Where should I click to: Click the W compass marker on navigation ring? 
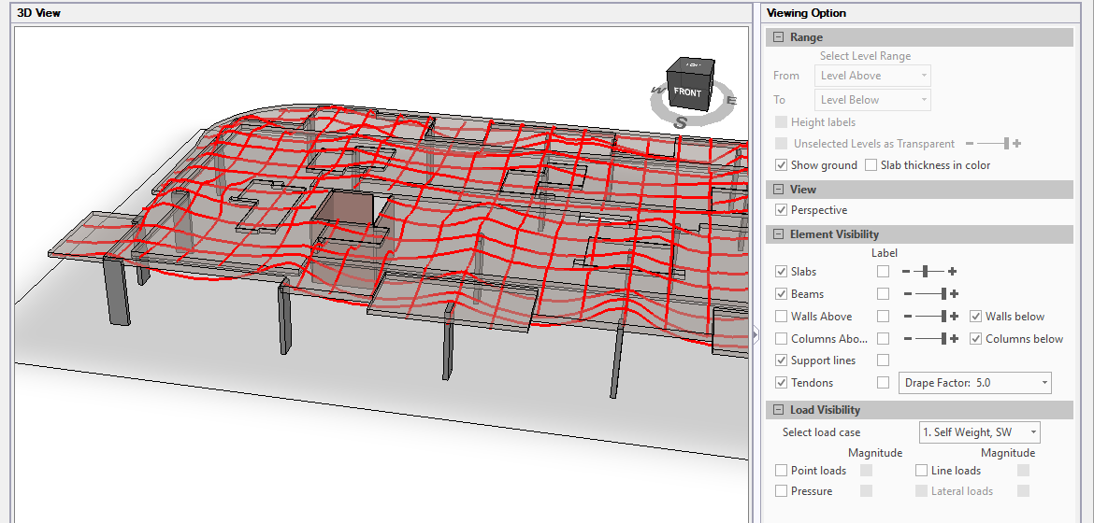pyautogui.click(x=658, y=92)
